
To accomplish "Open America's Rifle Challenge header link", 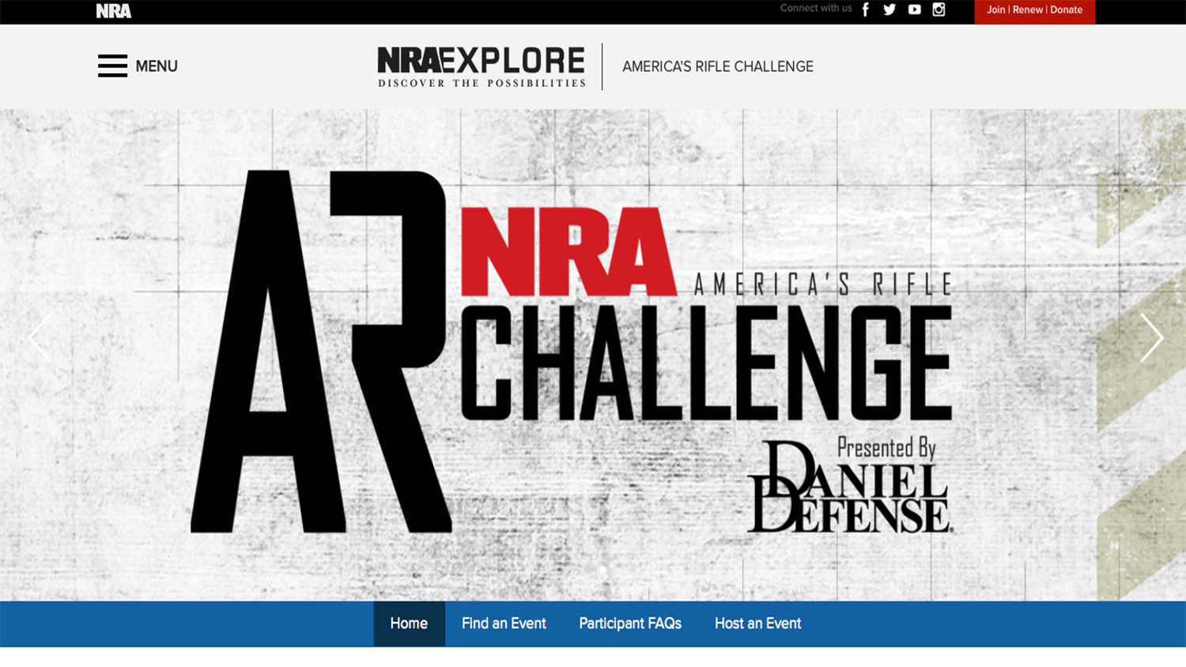I will click(718, 66).
